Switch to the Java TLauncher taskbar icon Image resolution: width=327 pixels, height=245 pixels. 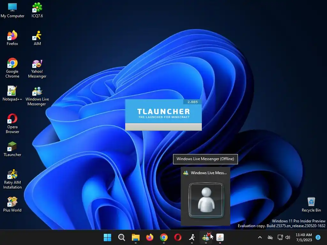pos(220,237)
